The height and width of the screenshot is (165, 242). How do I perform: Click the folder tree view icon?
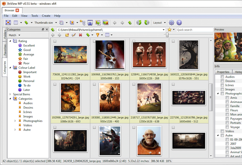point(82,23)
